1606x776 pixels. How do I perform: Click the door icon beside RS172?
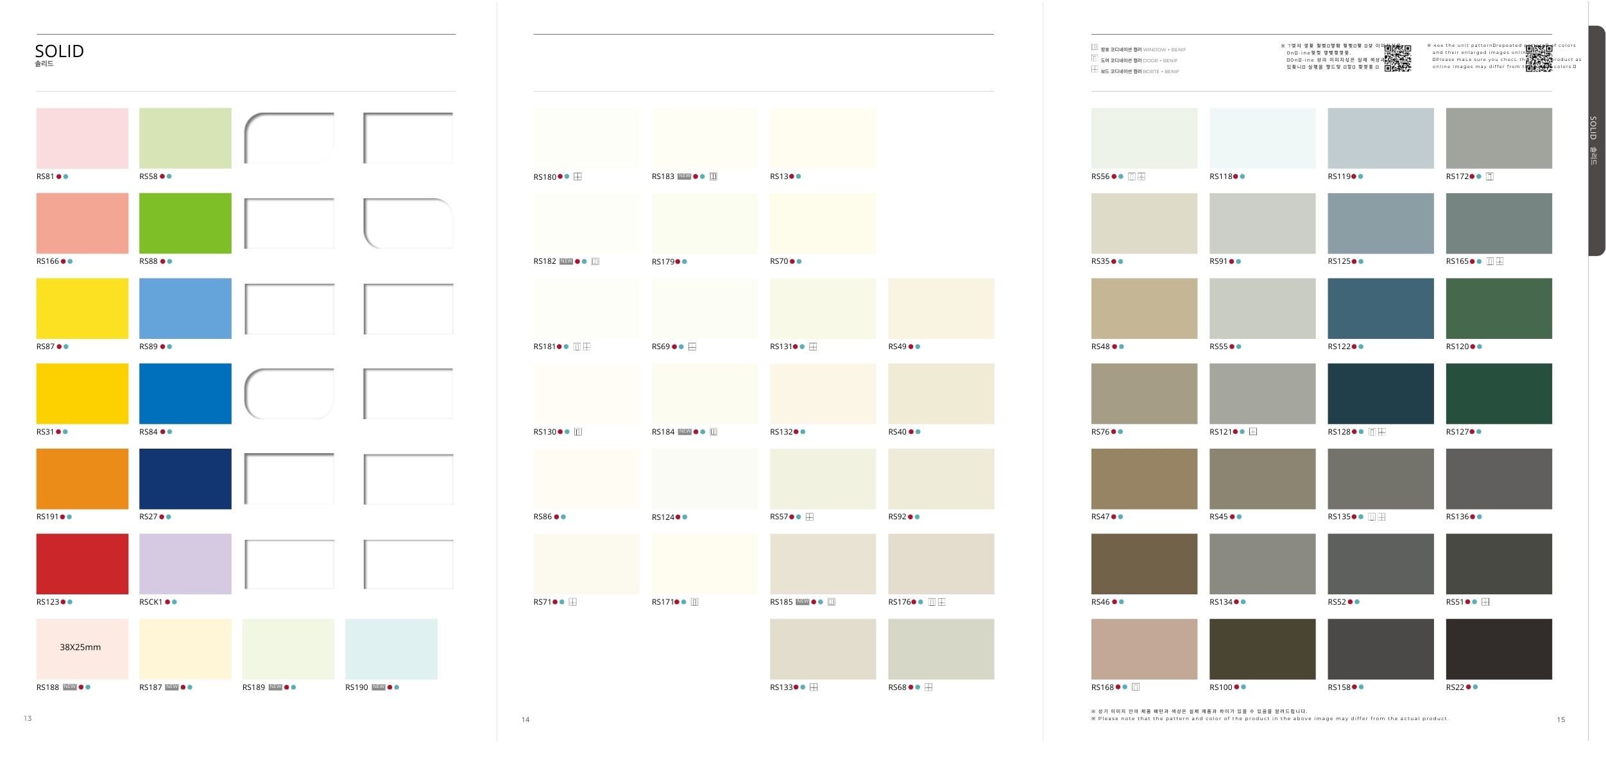coord(1490,177)
